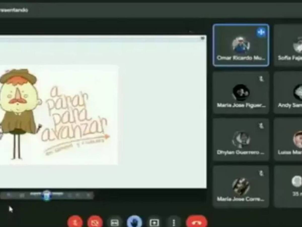
Task: Click the small dropdown arrow atop shared window
Action: pyautogui.click(x=203, y=38)
